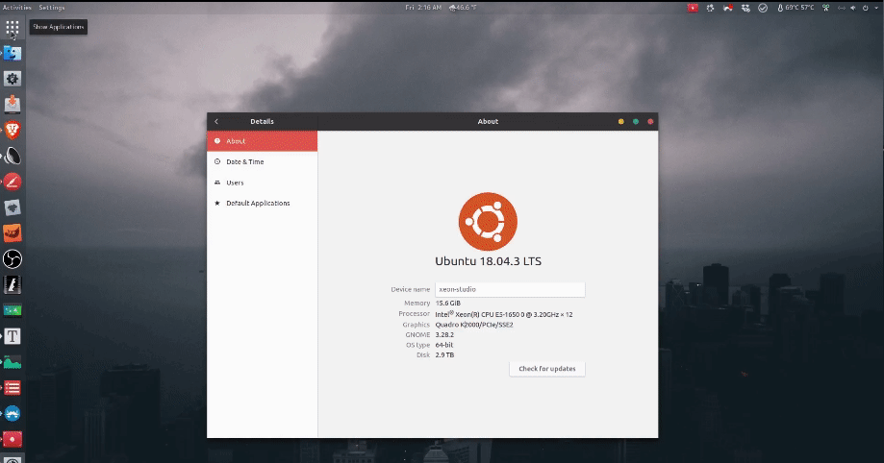Open orange cat-face app in dock
The height and width of the screenshot is (463, 884).
[x=13, y=232]
